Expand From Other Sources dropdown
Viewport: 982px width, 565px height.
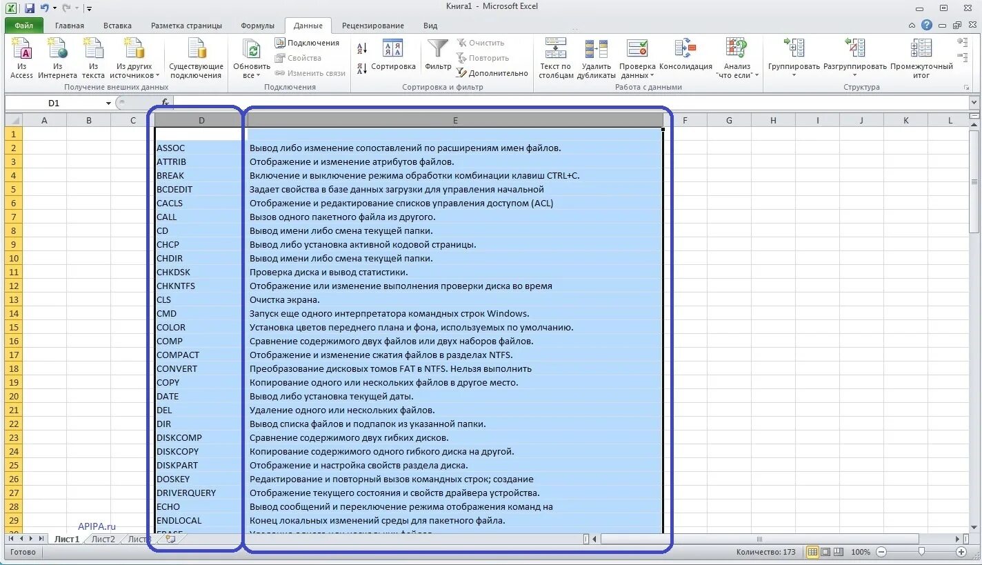click(157, 76)
